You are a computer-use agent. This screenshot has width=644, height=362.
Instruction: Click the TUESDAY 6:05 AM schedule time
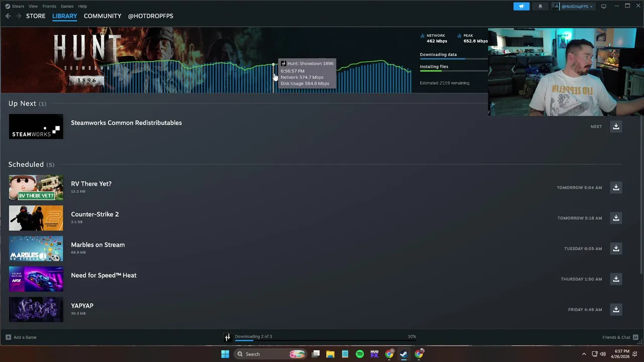tap(583, 248)
